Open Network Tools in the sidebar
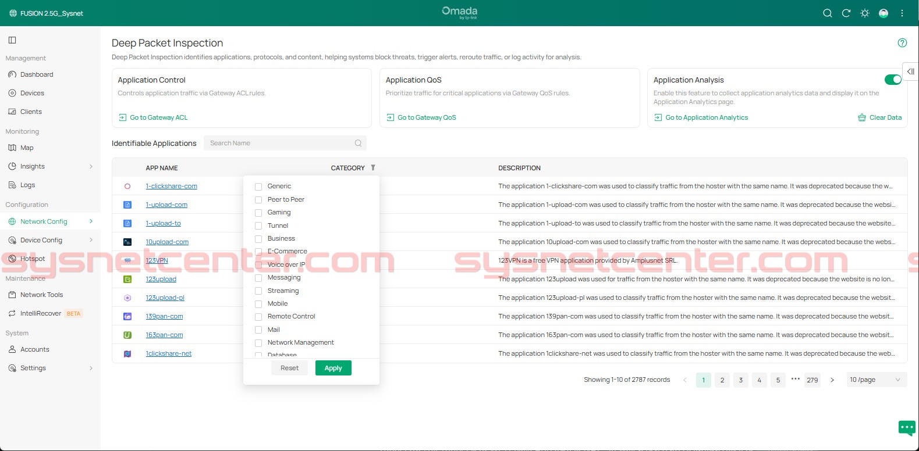919x451 pixels. tap(41, 295)
